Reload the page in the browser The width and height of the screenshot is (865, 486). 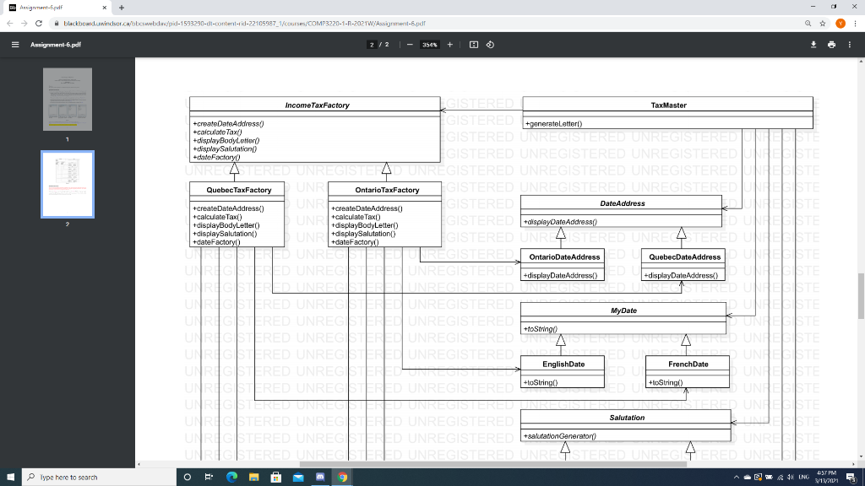pos(39,23)
